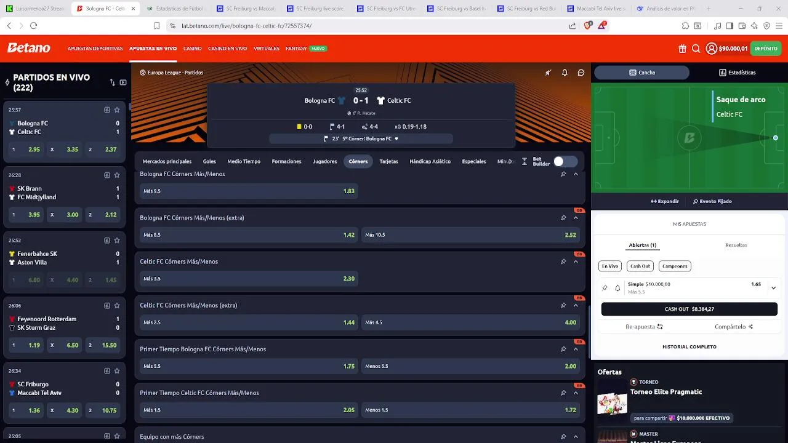Image resolution: width=788 pixels, height=443 pixels.
Task: Click the sort arrows icon in live matches
Action: [x=112, y=82]
